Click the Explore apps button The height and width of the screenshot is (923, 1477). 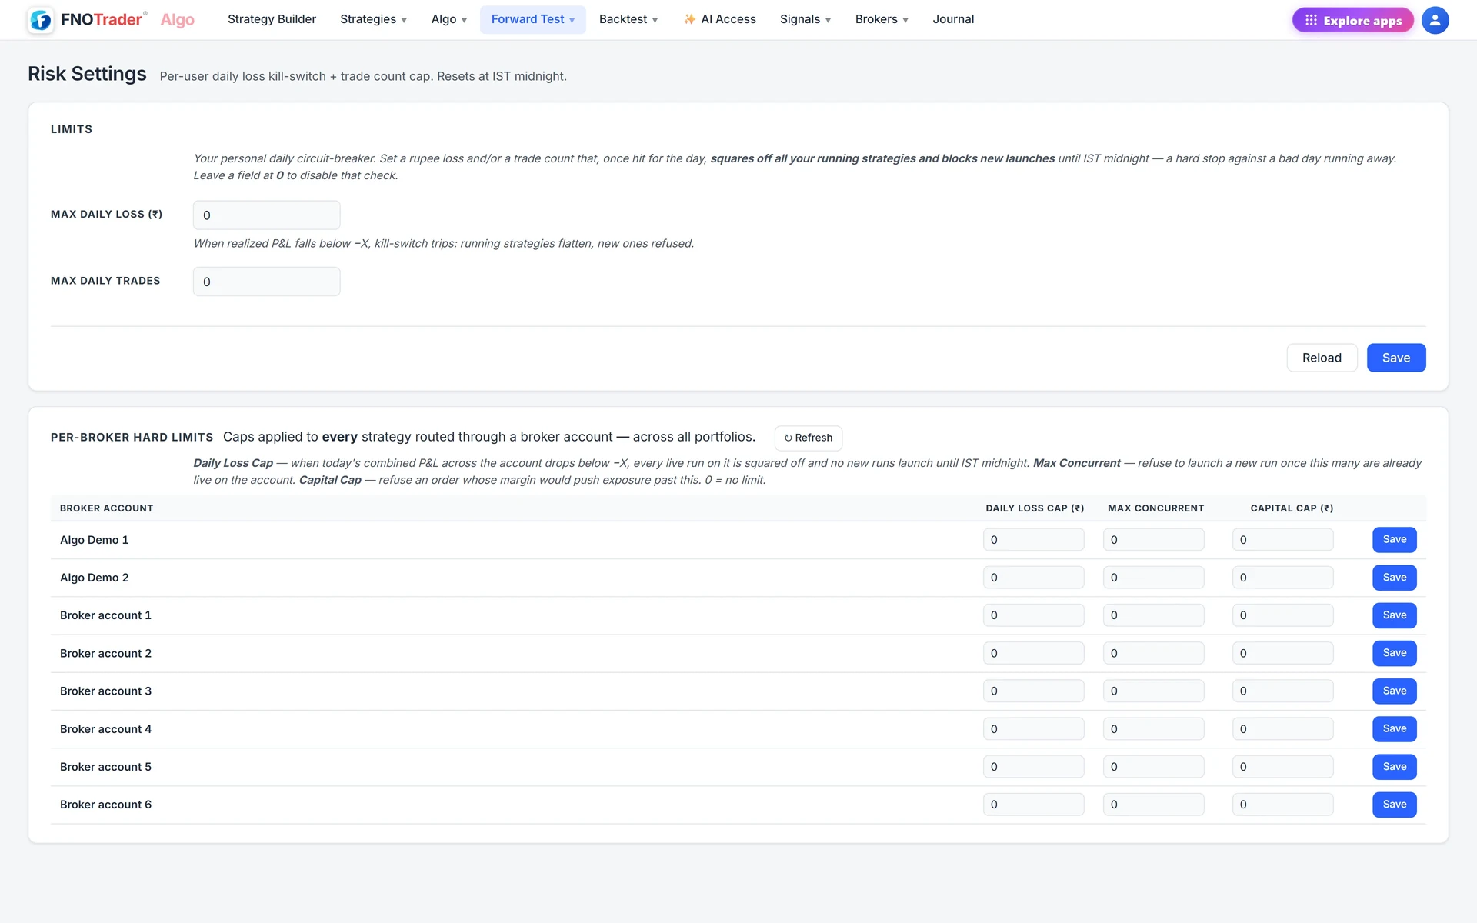tap(1353, 20)
